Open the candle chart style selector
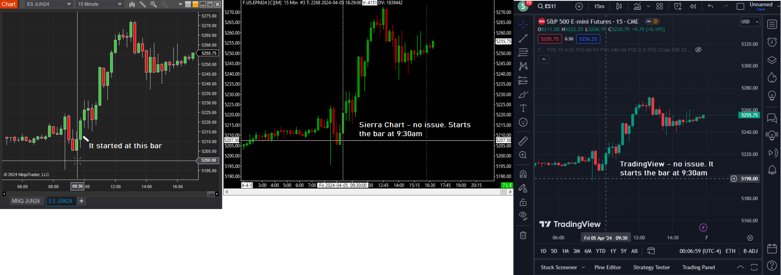Screen dimensions: 781x275 click(619, 6)
